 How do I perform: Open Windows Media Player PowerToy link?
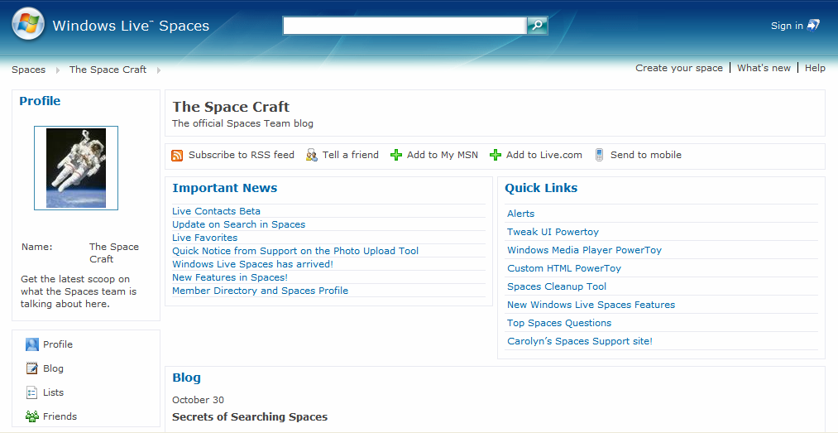point(585,250)
